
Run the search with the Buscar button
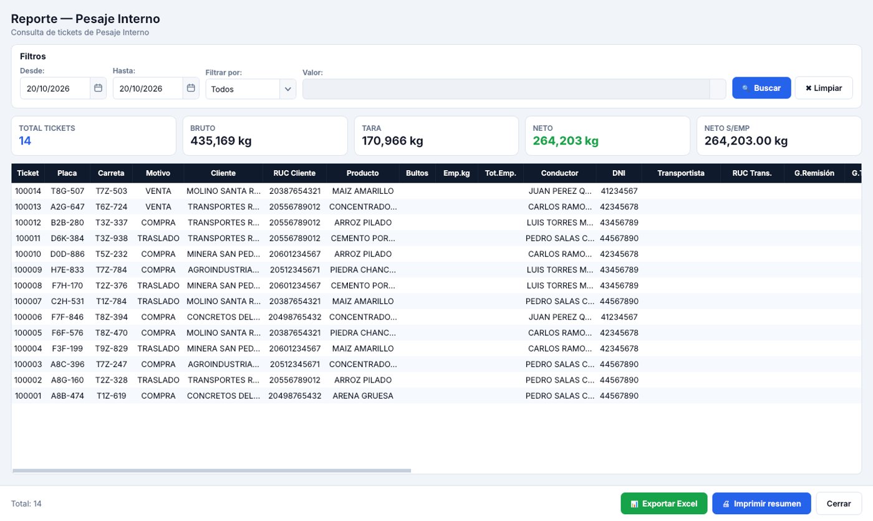click(x=761, y=88)
